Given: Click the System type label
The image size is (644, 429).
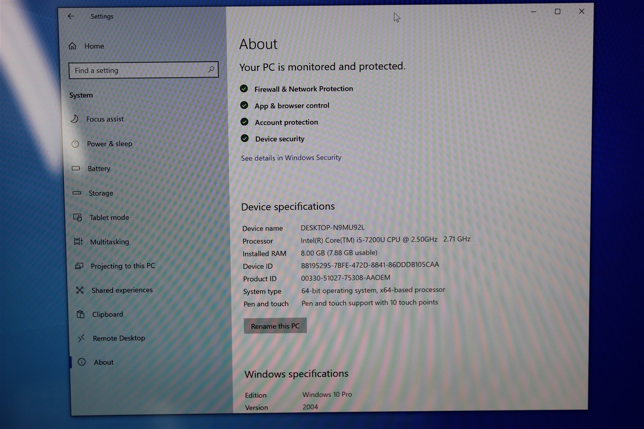Looking at the screenshot, I should pos(262,291).
